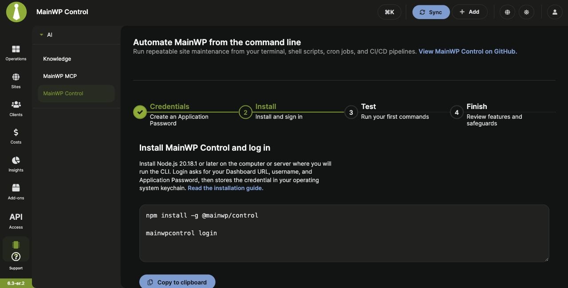This screenshot has height=288, width=568.
Task: Open the Insights pie chart icon
Action: (x=16, y=160)
